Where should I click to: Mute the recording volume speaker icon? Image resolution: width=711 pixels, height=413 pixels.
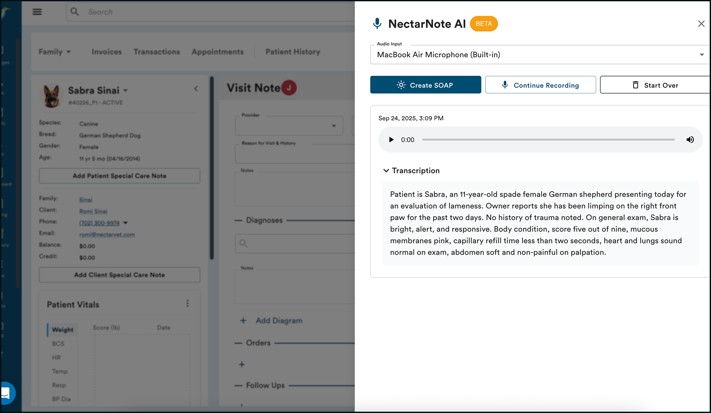tap(690, 140)
